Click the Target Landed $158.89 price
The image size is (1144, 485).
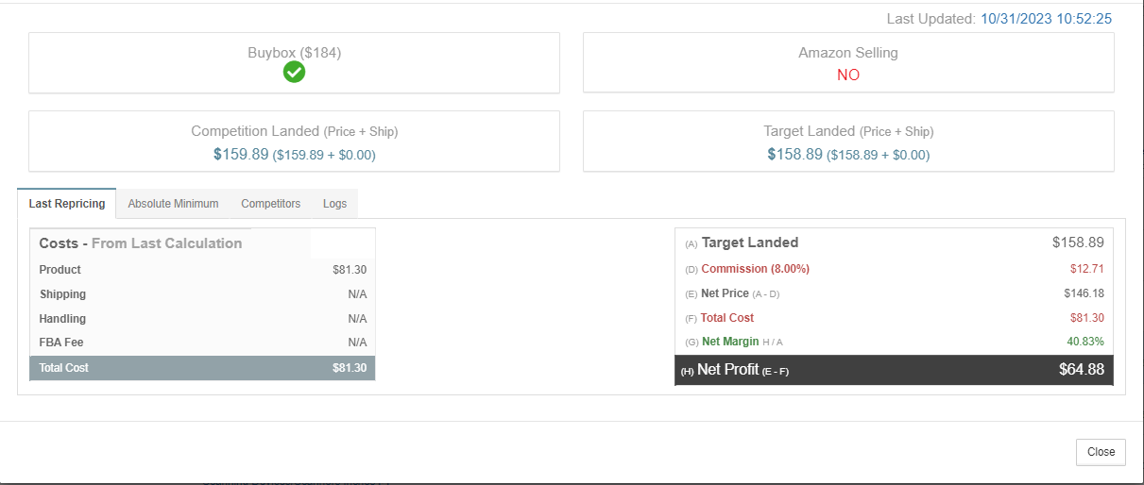795,154
